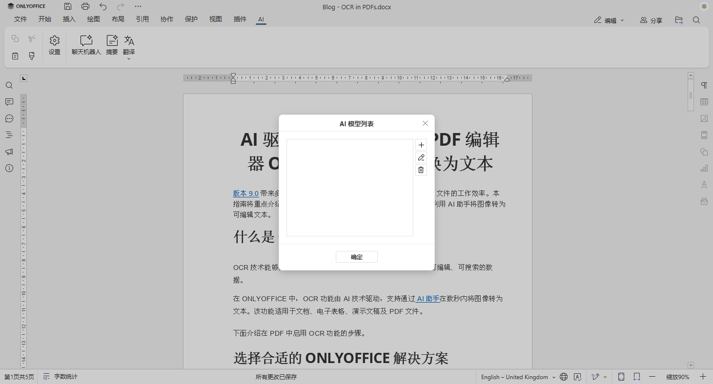
Task: Open Paragraph settings in right sidebar
Action: 704,85
